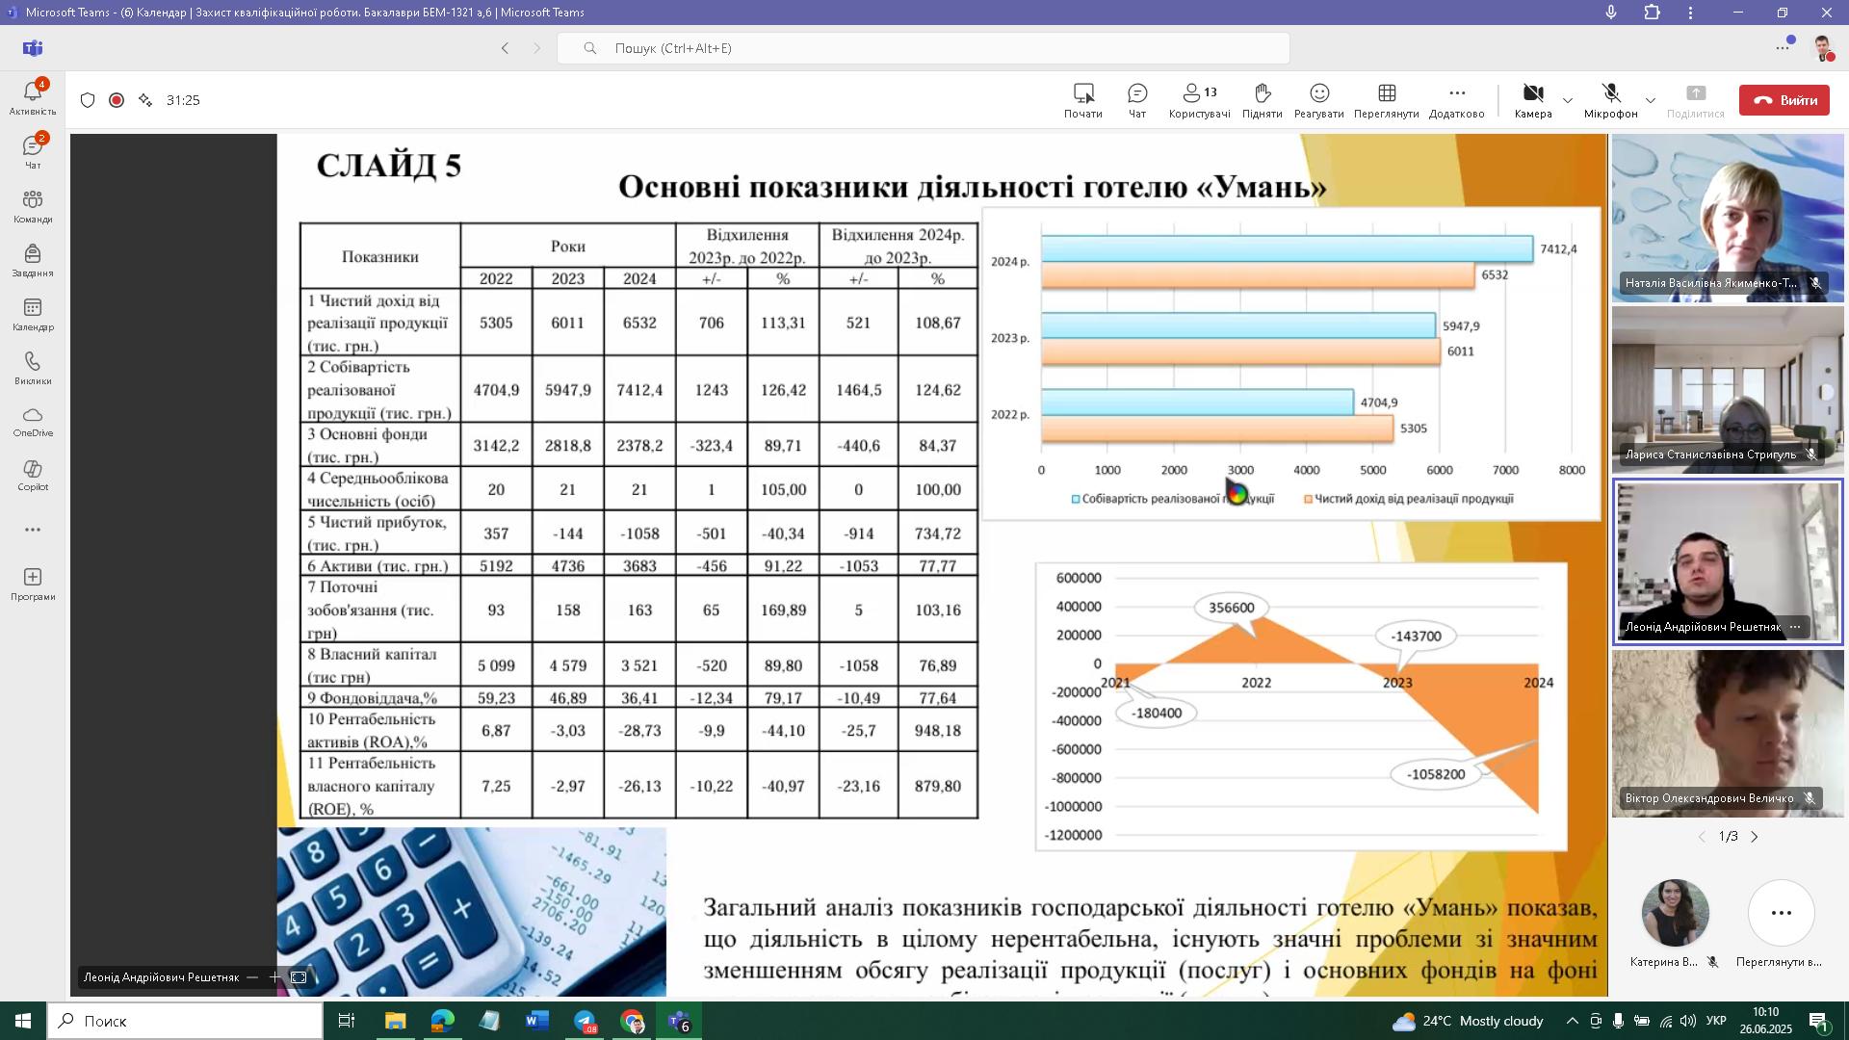The width and height of the screenshot is (1849, 1040).
Task: Open Activity feed in left sidebar
Action: coord(33,97)
